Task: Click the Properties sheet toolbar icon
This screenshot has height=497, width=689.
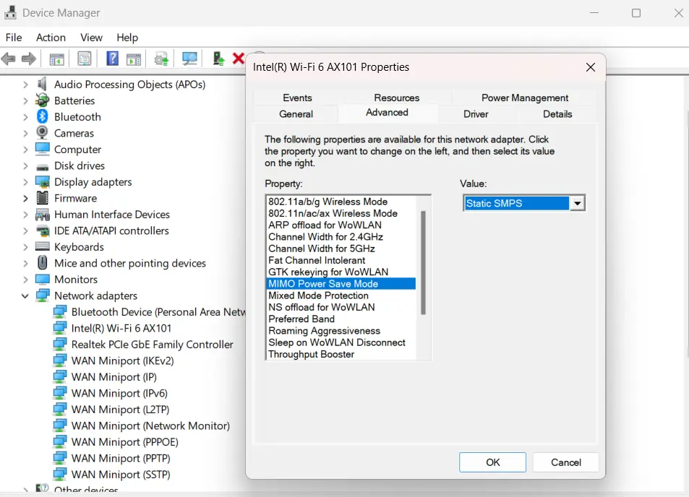Action: 84,59
